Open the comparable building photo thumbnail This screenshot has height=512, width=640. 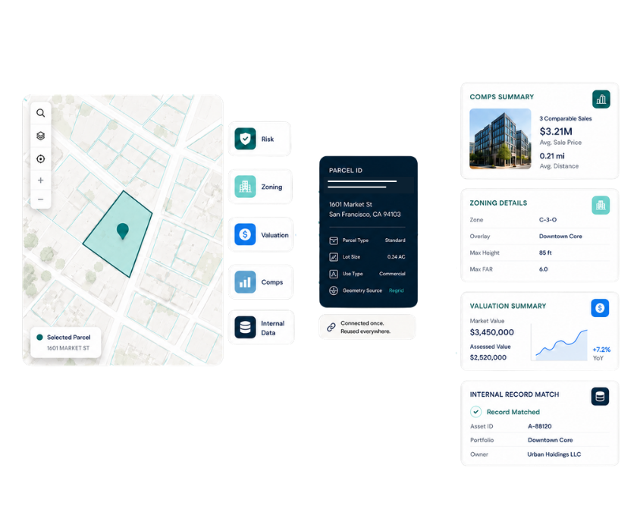500,139
